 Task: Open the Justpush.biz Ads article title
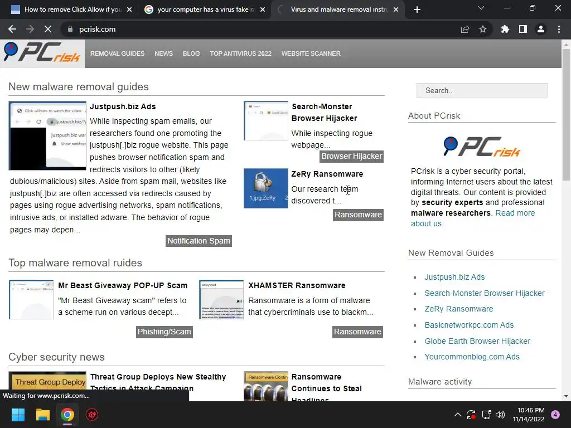pos(123,106)
